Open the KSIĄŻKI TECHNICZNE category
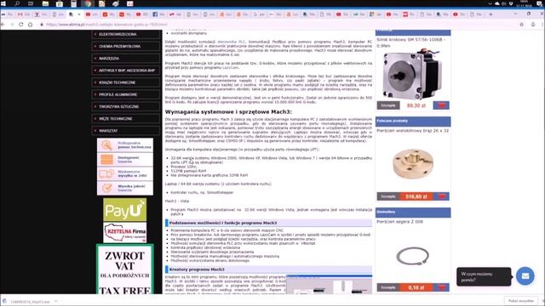545x306 pixels. pos(126,82)
